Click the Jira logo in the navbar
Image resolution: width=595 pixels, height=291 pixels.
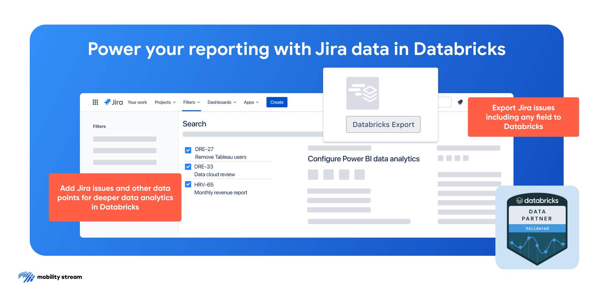pyautogui.click(x=113, y=102)
